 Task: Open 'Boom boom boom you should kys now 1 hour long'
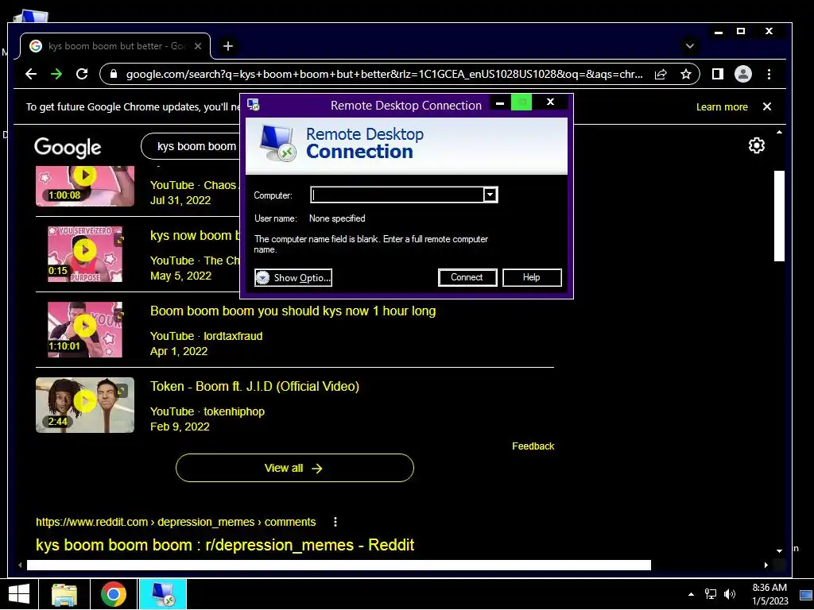click(x=293, y=311)
